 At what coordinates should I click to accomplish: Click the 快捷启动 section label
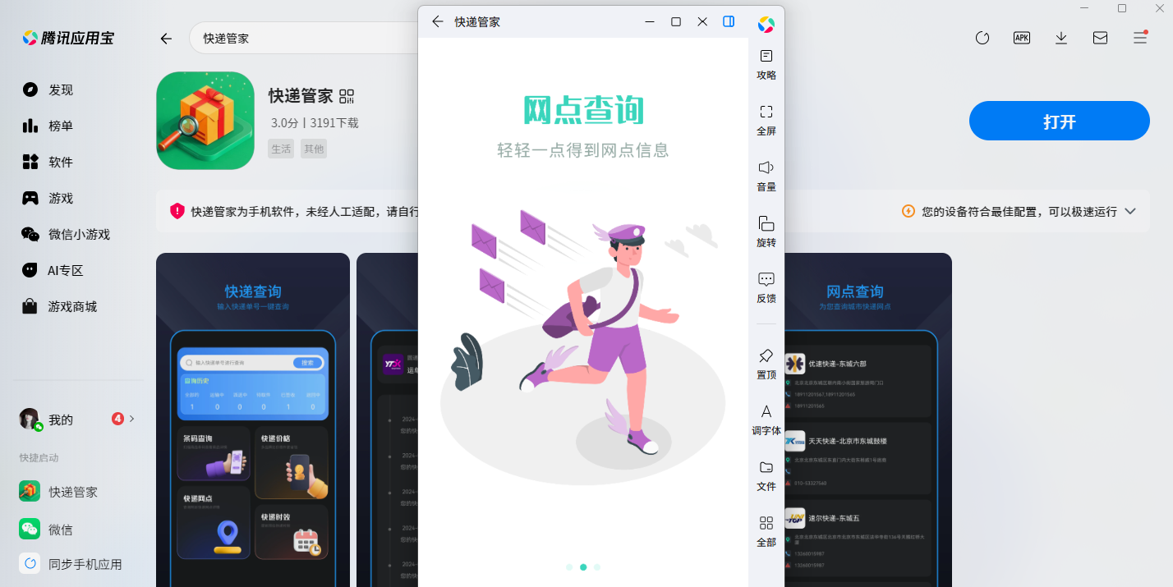(x=39, y=458)
